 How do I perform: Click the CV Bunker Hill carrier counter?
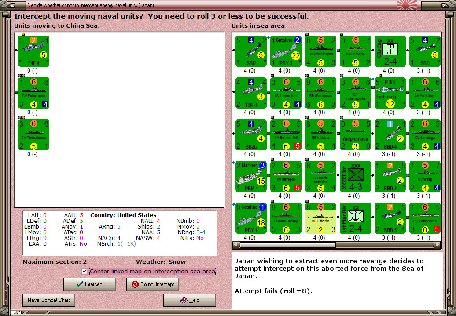click(x=286, y=135)
